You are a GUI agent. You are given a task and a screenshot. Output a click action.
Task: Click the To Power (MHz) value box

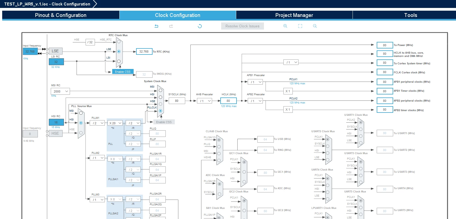(385, 45)
